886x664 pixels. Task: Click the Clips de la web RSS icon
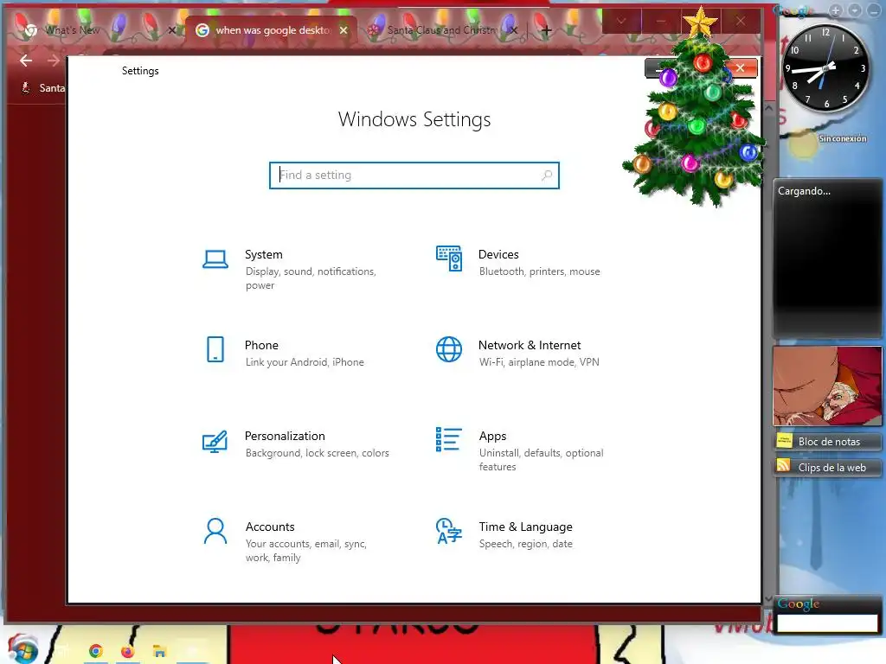(784, 466)
